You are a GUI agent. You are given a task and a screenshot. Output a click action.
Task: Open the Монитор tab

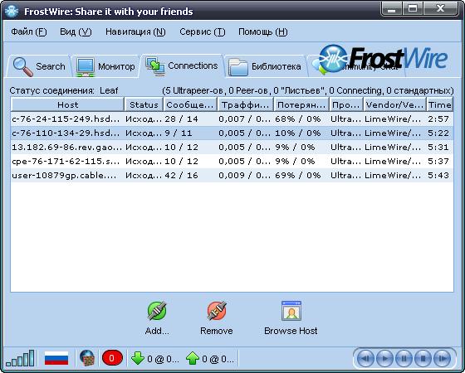click(106, 66)
